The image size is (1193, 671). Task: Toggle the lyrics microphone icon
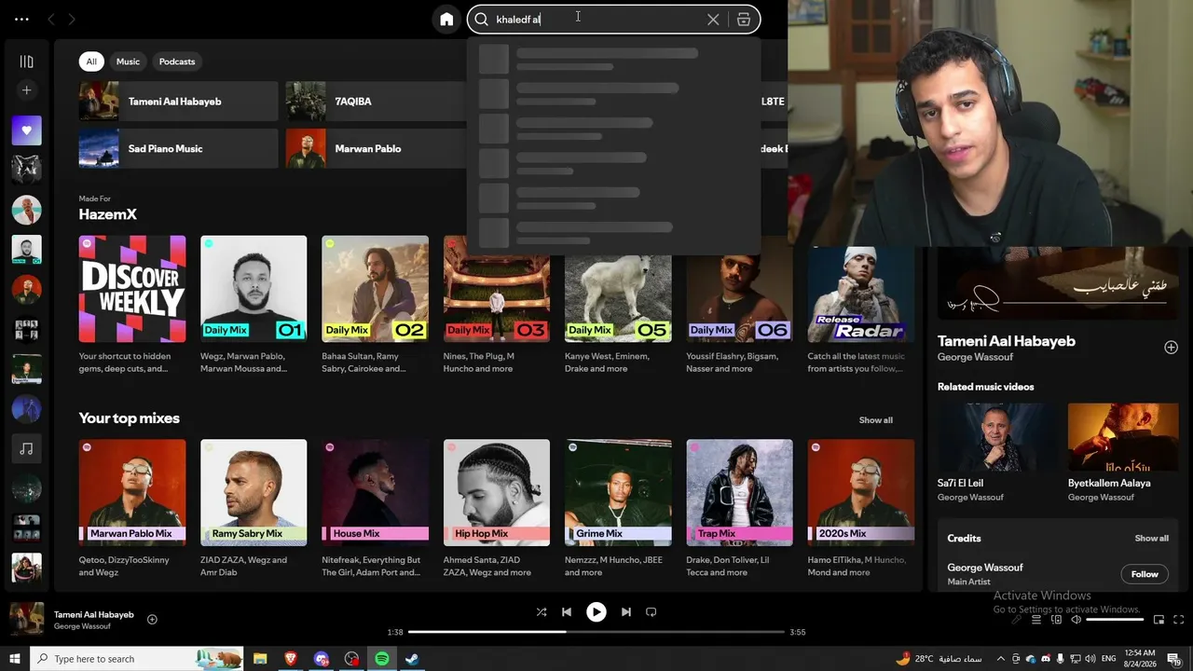[x=1017, y=620]
